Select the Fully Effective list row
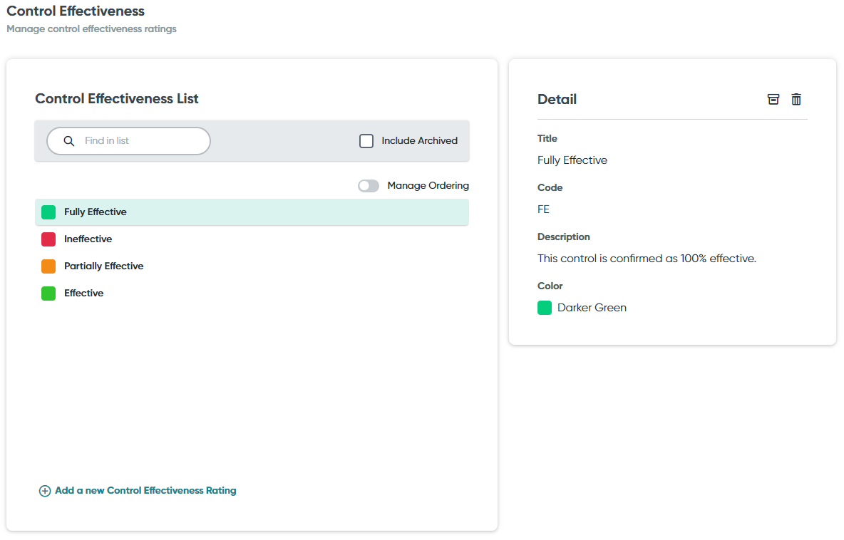844x540 pixels. 252,212
